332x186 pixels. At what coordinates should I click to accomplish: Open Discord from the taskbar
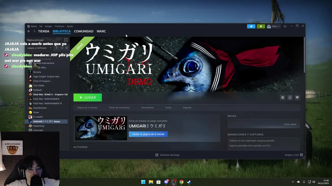[x=166, y=182]
